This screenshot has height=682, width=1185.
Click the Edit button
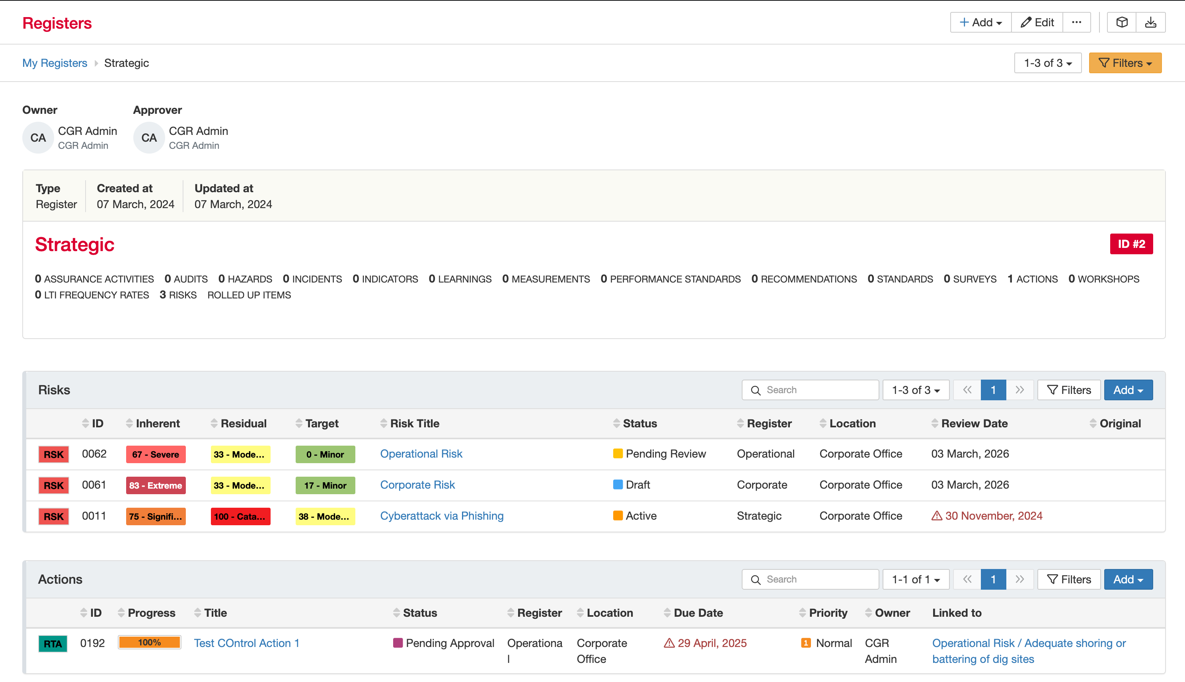tap(1037, 23)
